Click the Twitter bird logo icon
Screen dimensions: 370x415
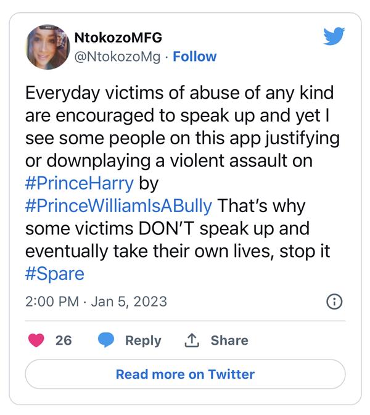point(334,37)
